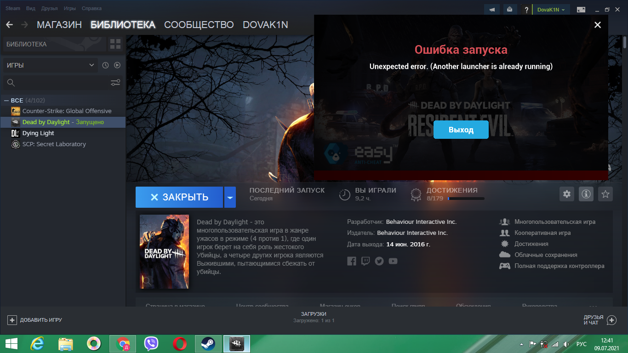The width and height of the screenshot is (628, 353).
Task: Open the Windows Start button
Action: pos(11,343)
